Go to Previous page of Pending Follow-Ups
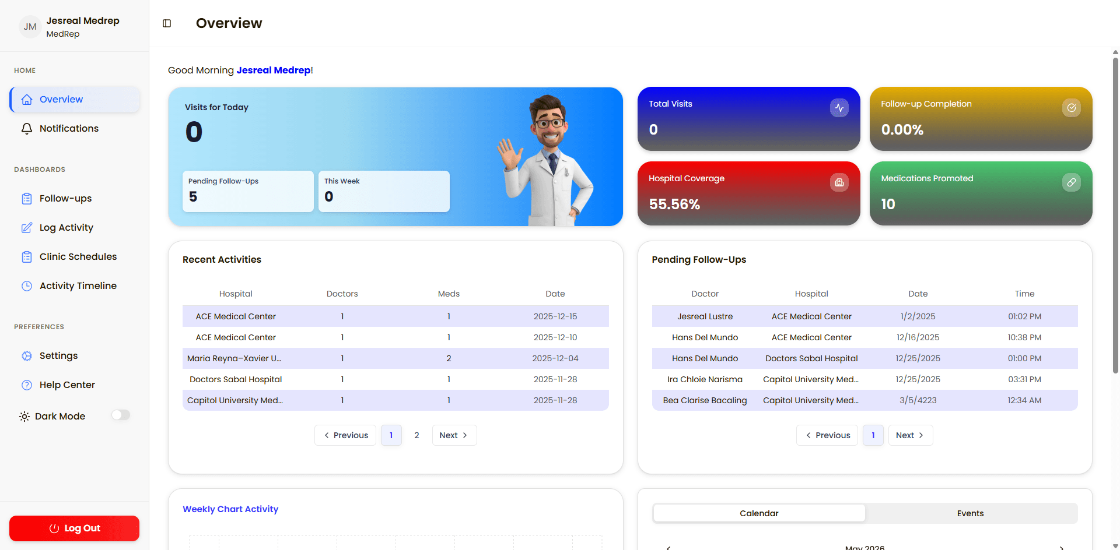 pos(827,435)
